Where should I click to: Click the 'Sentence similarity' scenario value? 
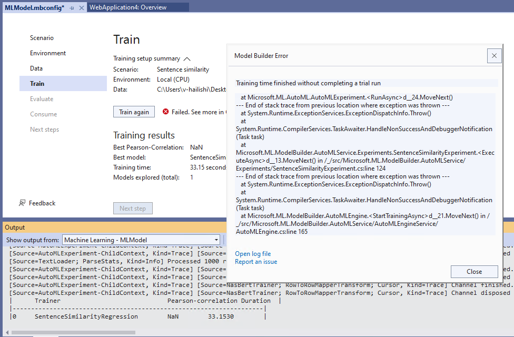183,70
